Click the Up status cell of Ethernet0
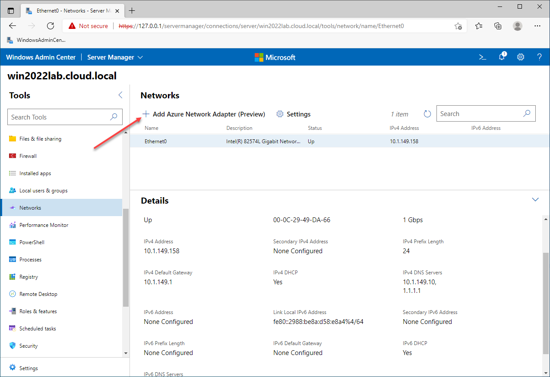The width and height of the screenshot is (550, 377). (311, 141)
